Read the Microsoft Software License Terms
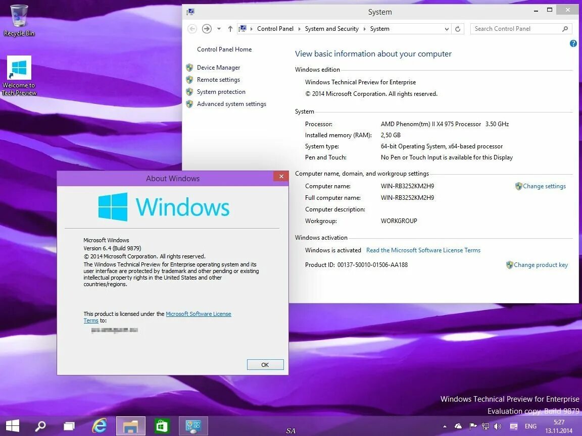This screenshot has width=582, height=436. (x=423, y=250)
